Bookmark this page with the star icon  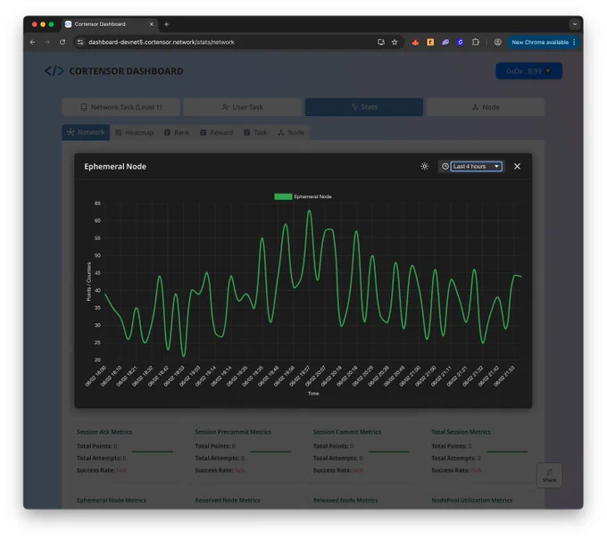click(395, 42)
